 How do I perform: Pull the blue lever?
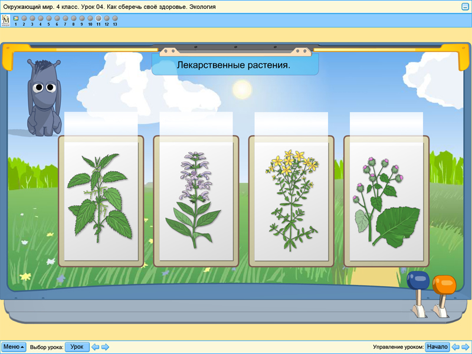[x=418, y=283]
